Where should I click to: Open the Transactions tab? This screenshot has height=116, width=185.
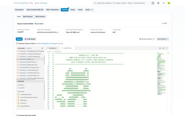point(19,10)
